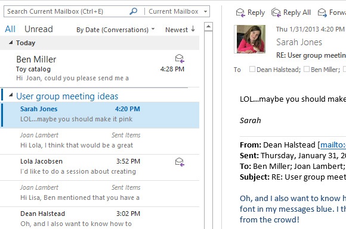The height and width of the screenshot is (229, 346).
Task: Open Joan Lambert's 'Hi Lola' sent item
Action: point(100,141)
